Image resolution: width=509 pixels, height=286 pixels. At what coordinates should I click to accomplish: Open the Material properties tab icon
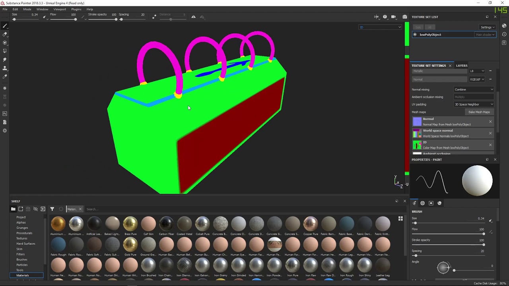click(439, 203)
